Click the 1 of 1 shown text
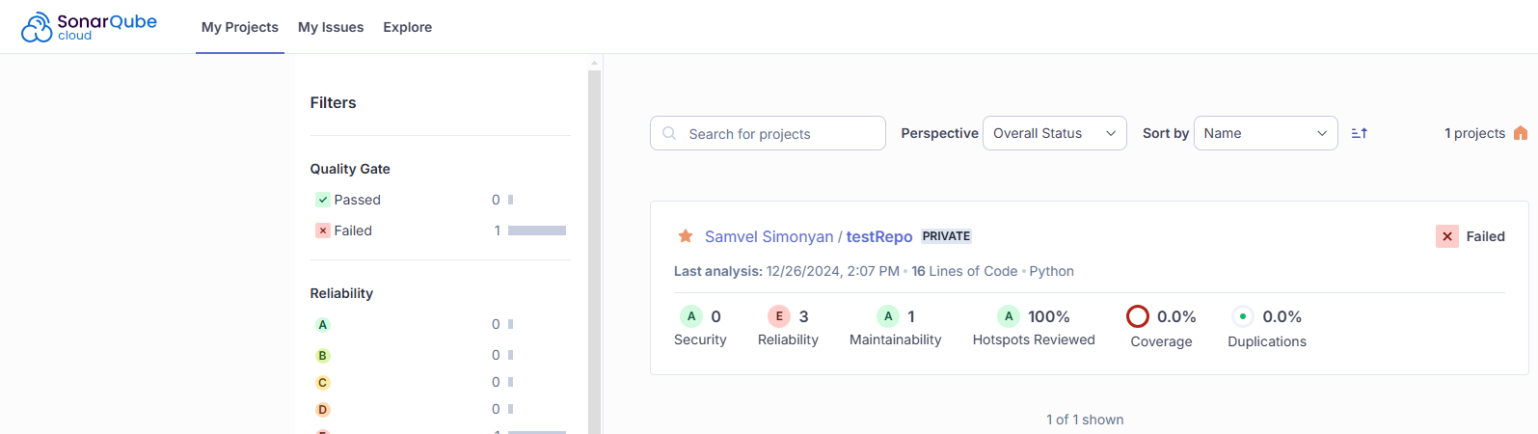 click(x=1085, y=420)
